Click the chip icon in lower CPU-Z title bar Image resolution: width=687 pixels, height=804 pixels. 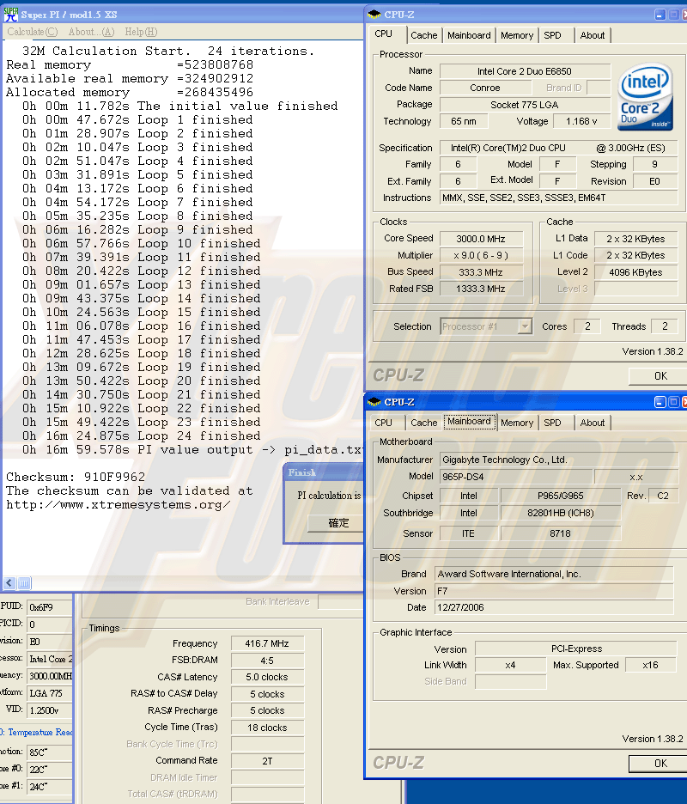click(x=374, y=402)
